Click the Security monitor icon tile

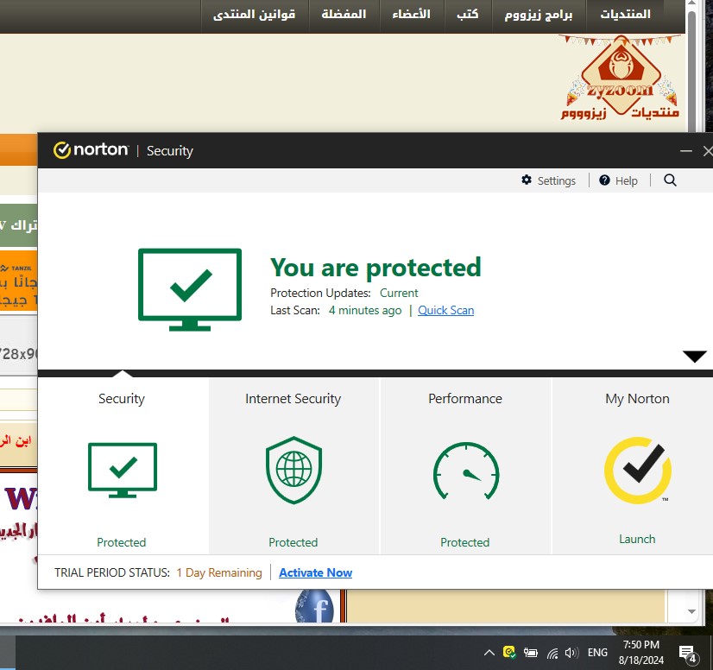point(123,470)
